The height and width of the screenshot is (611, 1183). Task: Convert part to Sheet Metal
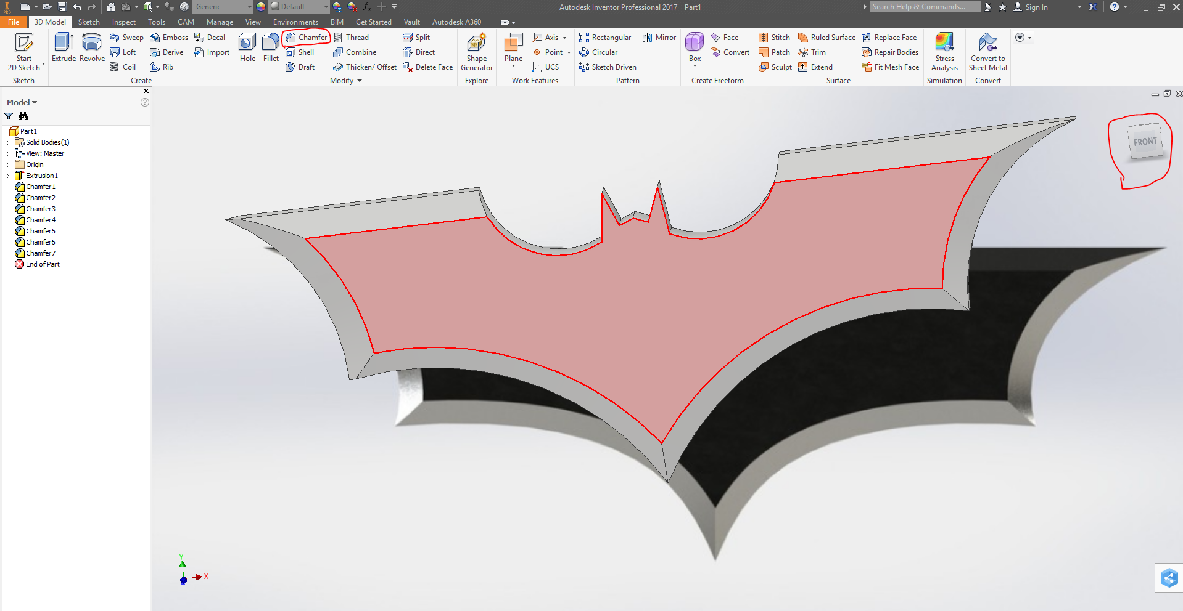[988, 52]
